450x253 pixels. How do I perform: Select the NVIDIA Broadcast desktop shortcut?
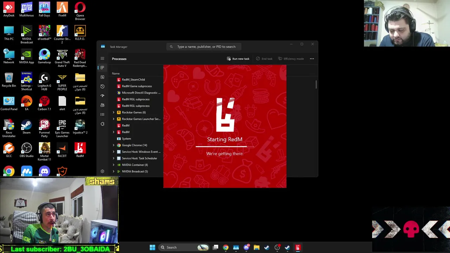click(27, 34)
